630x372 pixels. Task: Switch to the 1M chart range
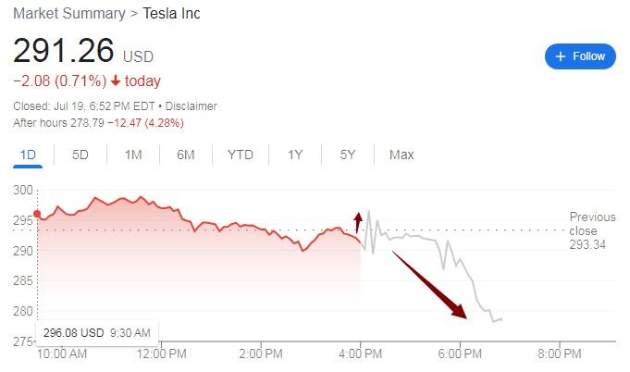coord(133,155)
